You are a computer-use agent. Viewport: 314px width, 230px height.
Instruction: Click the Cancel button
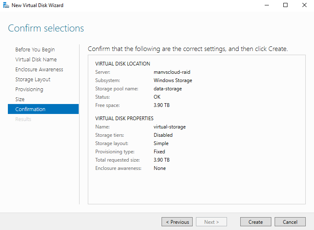pos(290,222)
